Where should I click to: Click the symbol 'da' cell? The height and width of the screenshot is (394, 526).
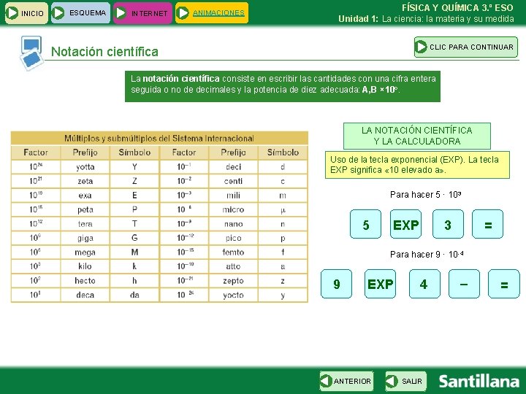134,295
